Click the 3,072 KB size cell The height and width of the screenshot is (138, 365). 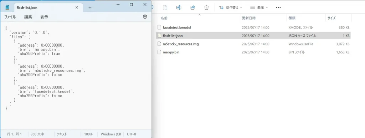point(343,44)
